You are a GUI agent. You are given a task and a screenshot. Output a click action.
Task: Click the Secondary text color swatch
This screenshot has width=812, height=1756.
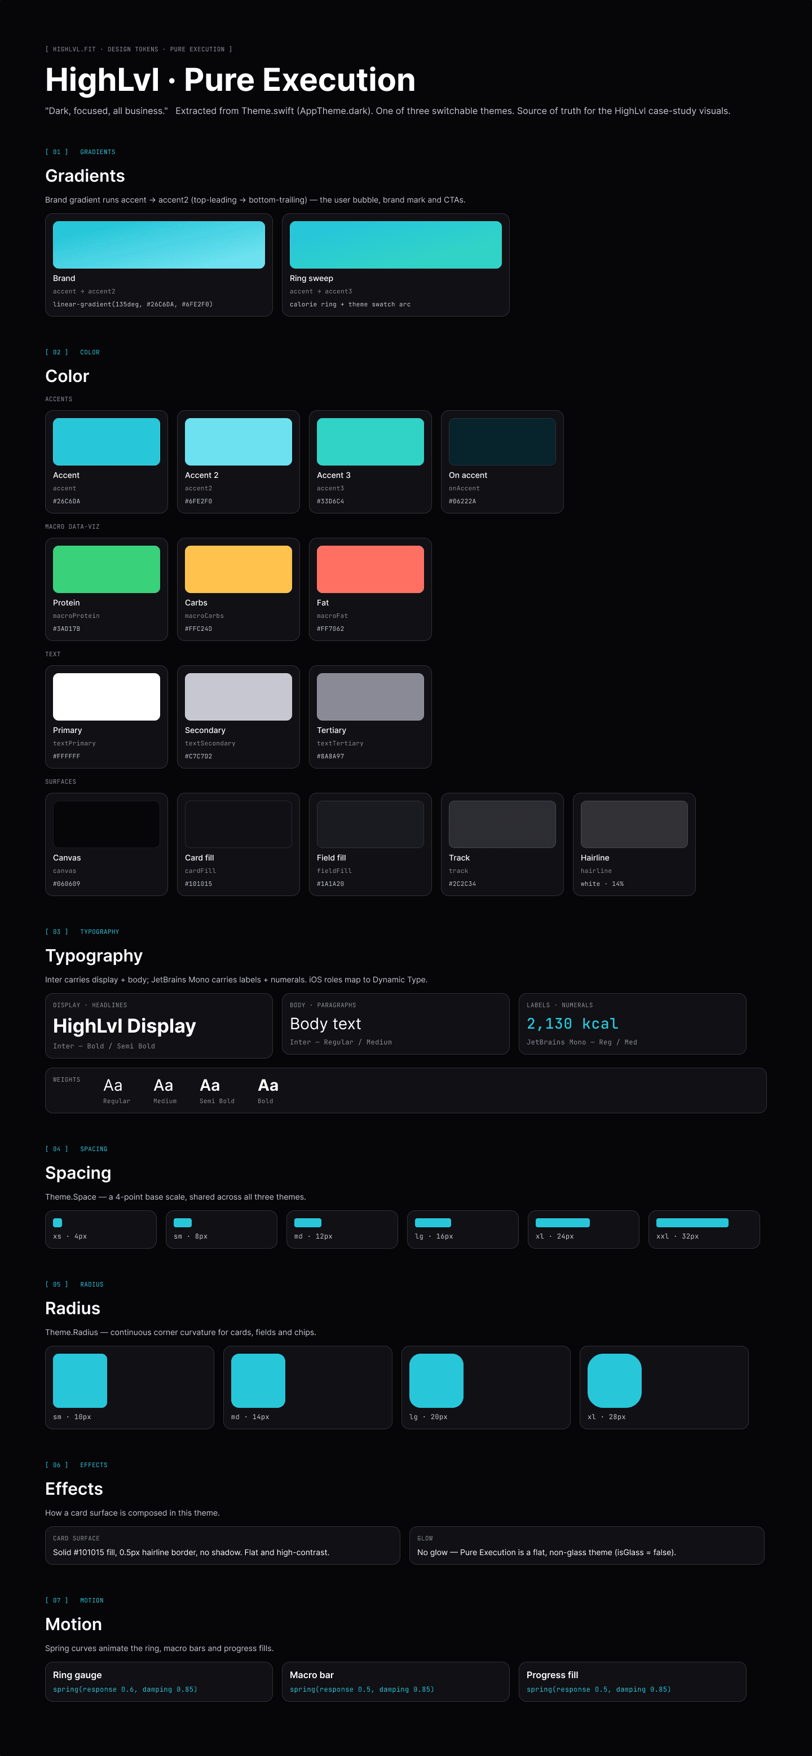[x=239, y=697]
